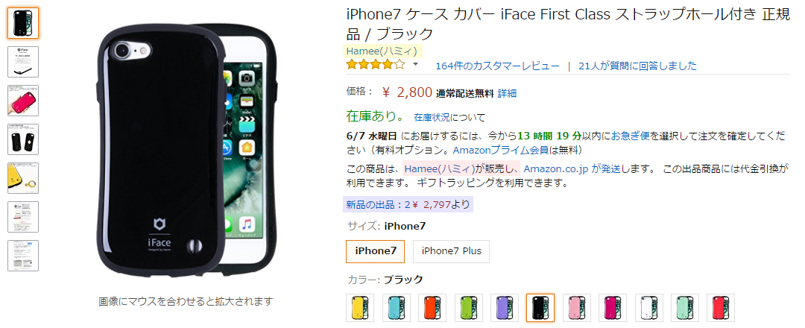This screenshot has width=805, height=328.
Task: Open the 164件のカスタマーレビュー link
Action: click(x=497, y=66)
